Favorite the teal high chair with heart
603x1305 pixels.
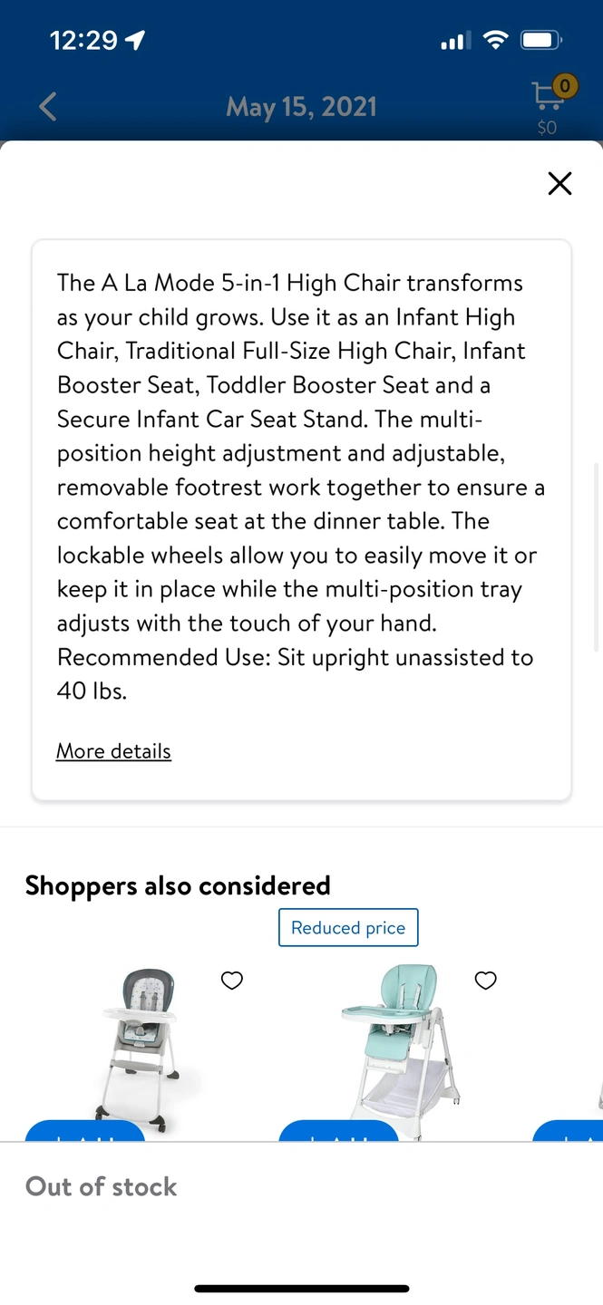pyautogui.click(x=486, y=980)
